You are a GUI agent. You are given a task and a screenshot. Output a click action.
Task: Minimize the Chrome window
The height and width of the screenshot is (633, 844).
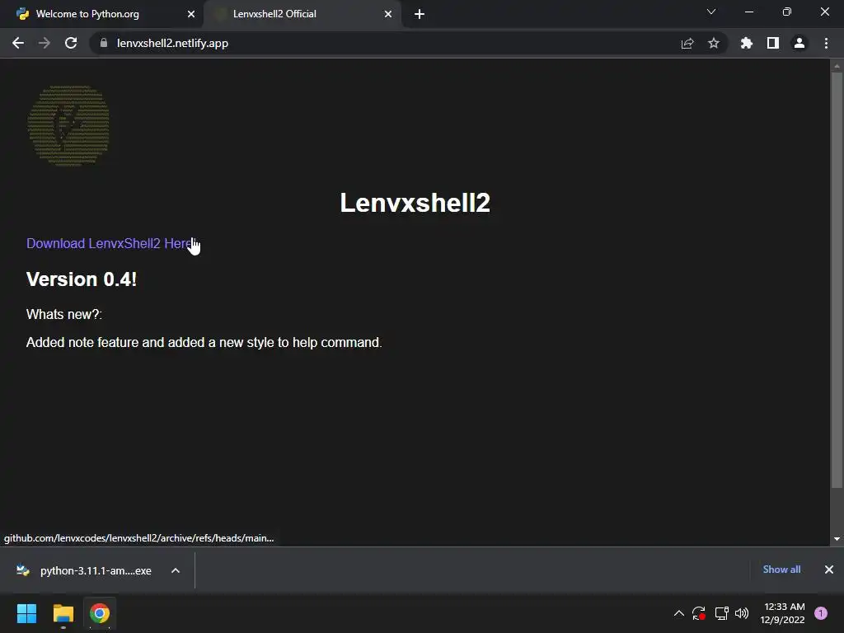(748, 12)
